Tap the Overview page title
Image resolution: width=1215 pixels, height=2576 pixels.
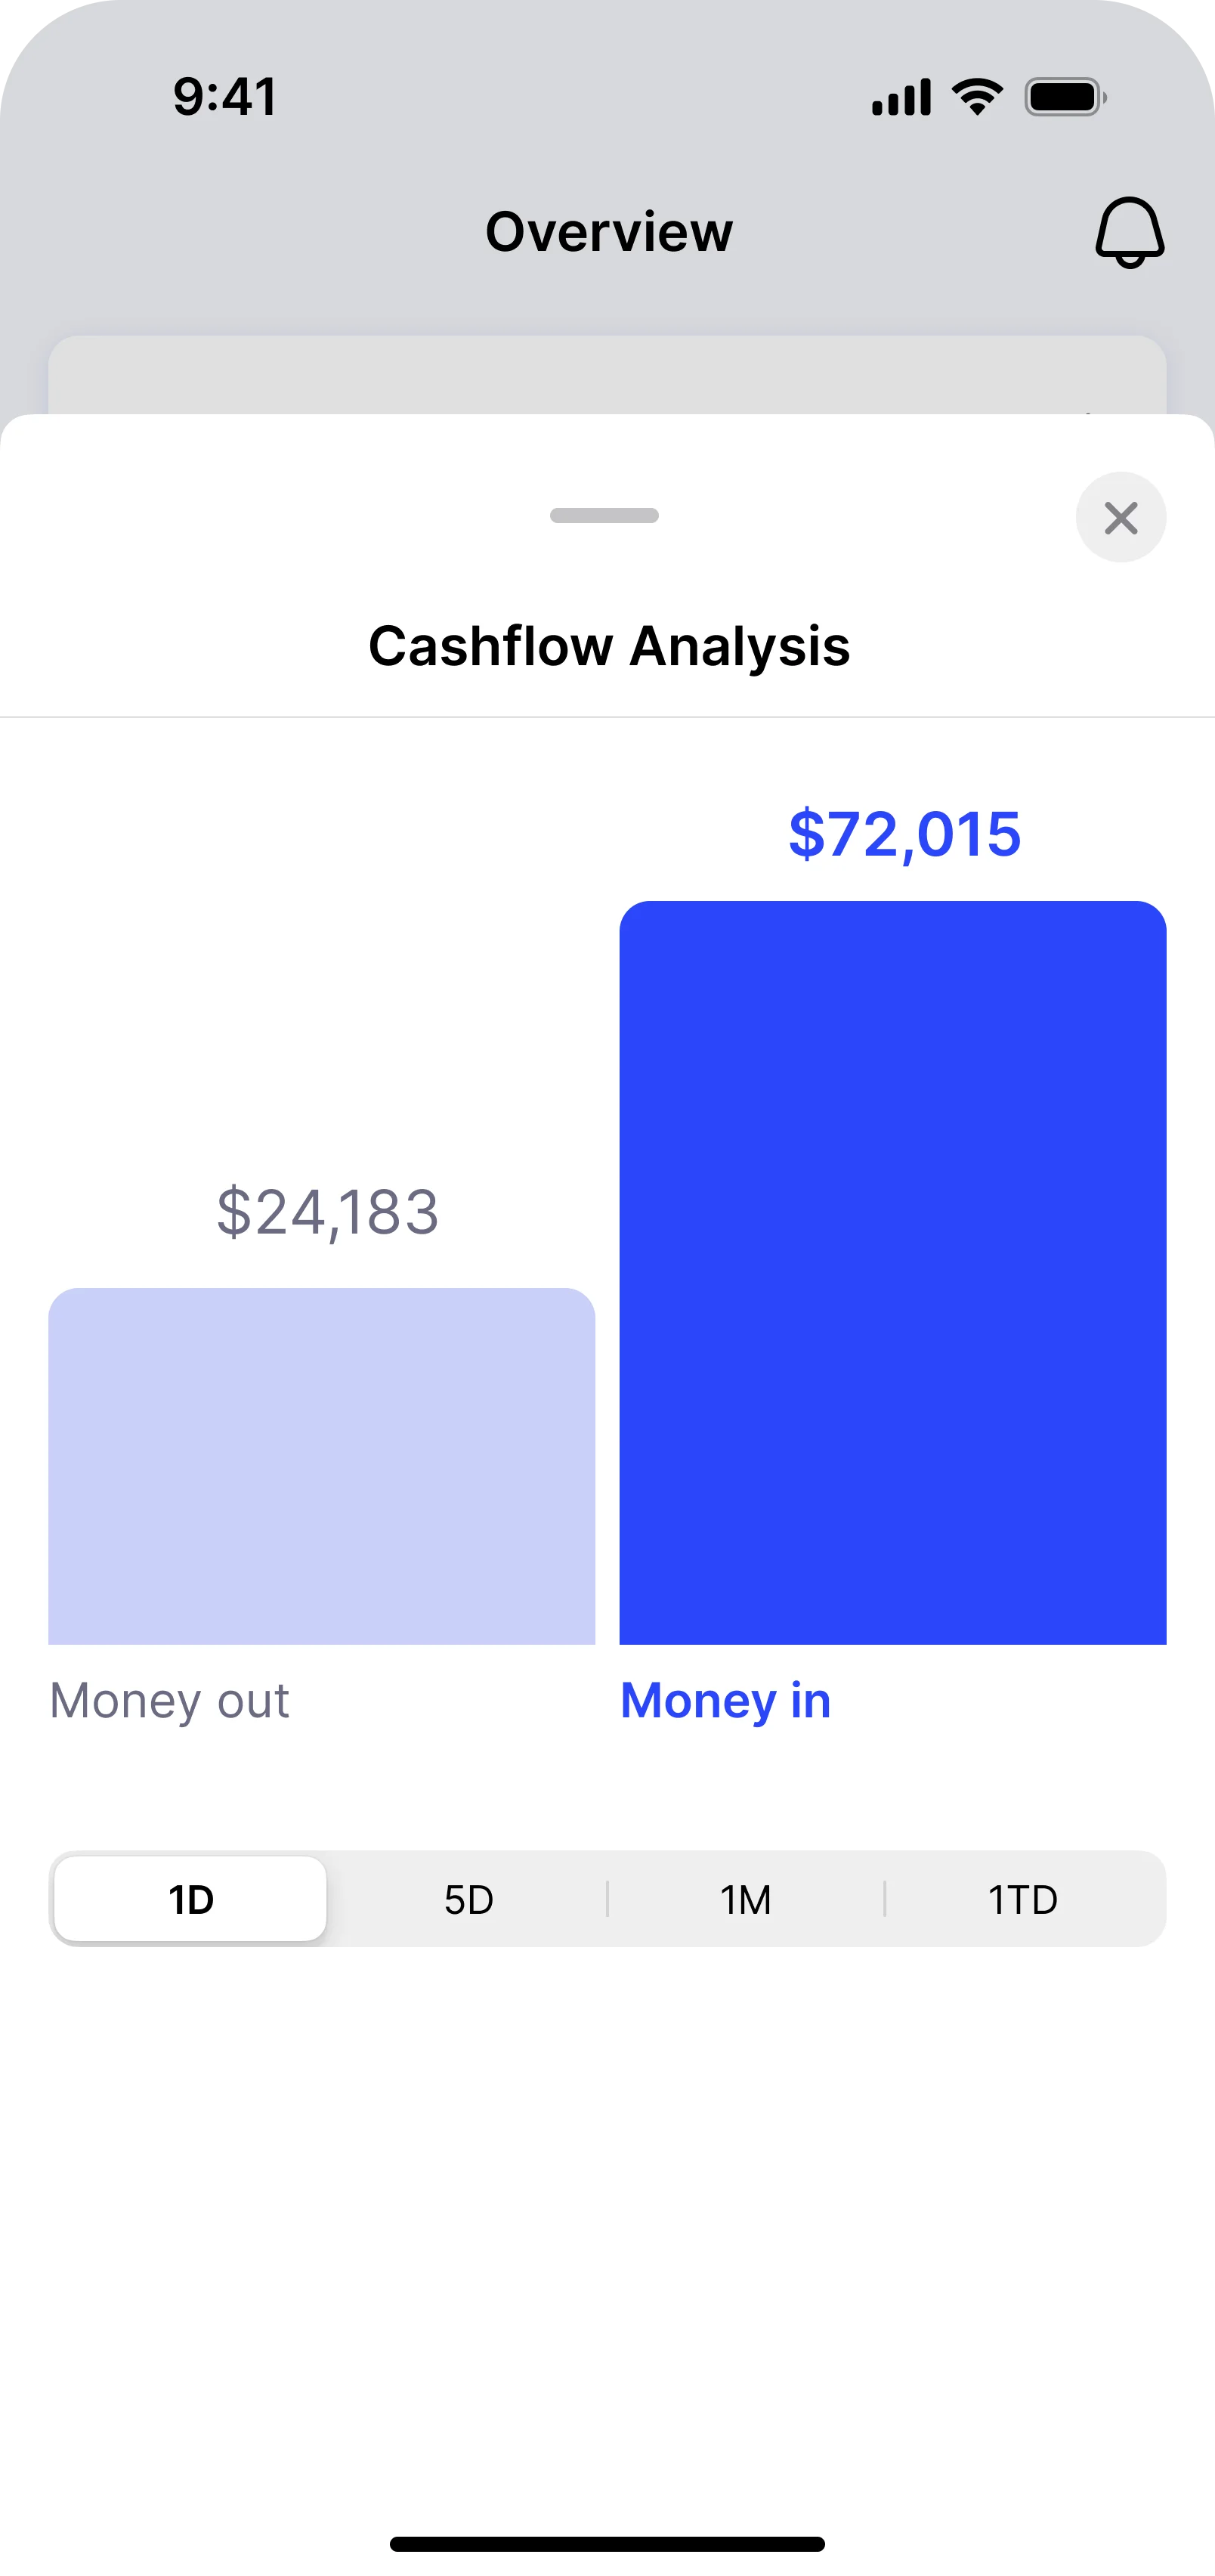608,232
